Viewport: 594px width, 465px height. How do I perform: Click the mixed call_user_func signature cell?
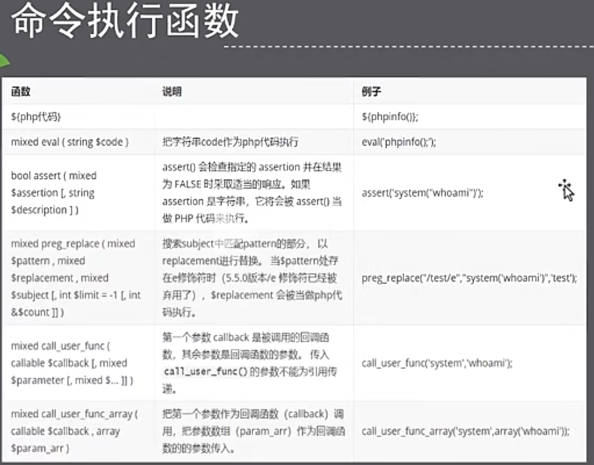click(72, 363)
